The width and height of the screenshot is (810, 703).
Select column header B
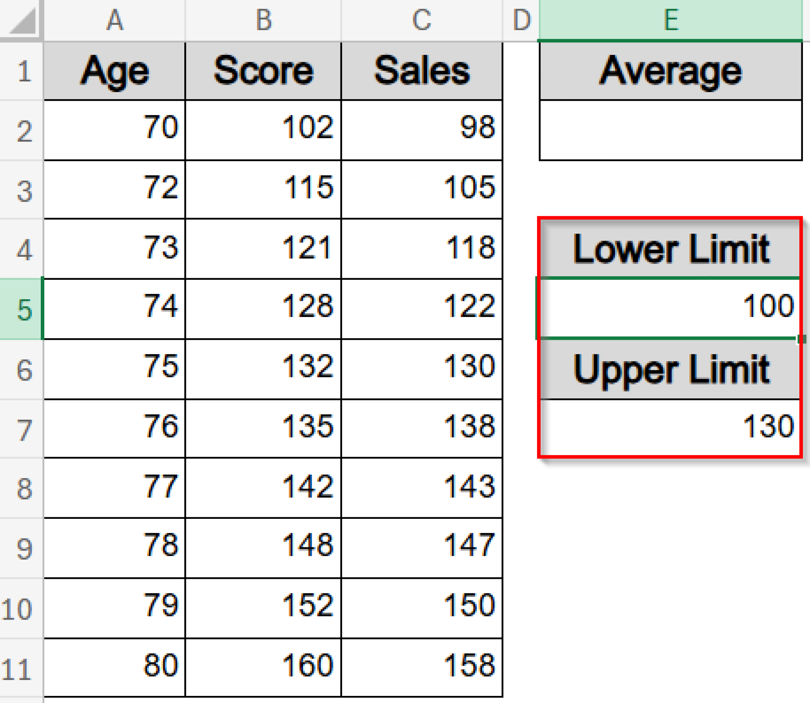pos(263,20)
